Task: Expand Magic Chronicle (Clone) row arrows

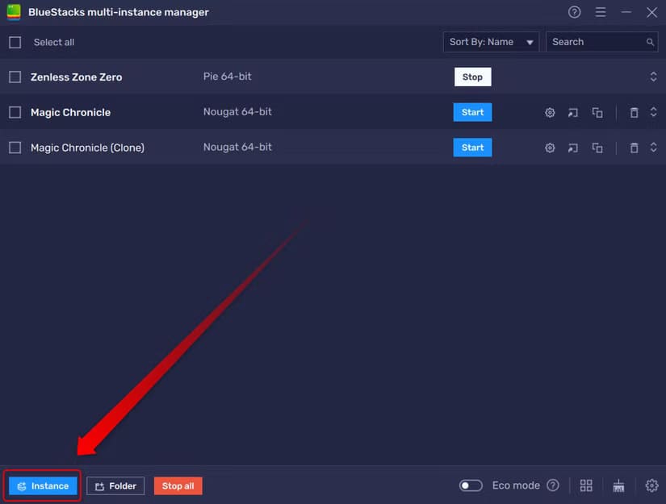Action: point(653,148)
